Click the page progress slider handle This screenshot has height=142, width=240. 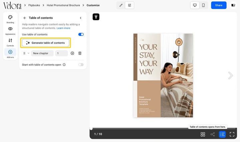[x=91, y=129]
